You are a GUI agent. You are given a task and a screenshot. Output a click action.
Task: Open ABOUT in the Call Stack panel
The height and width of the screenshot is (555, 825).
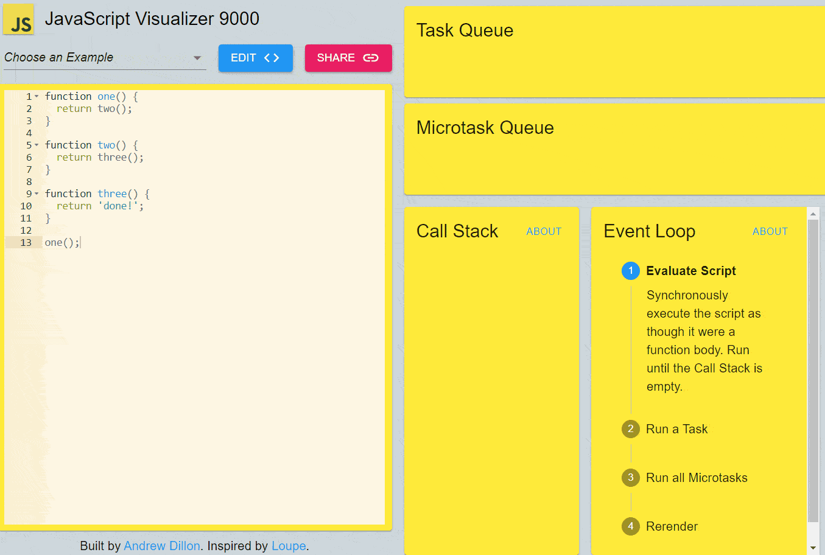click(x=544, y=231)
